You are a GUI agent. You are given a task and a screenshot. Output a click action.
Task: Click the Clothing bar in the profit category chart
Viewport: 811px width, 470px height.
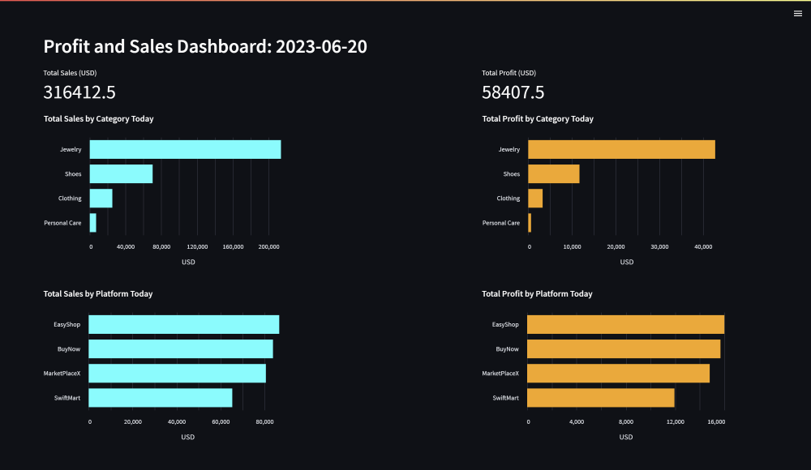535,199
